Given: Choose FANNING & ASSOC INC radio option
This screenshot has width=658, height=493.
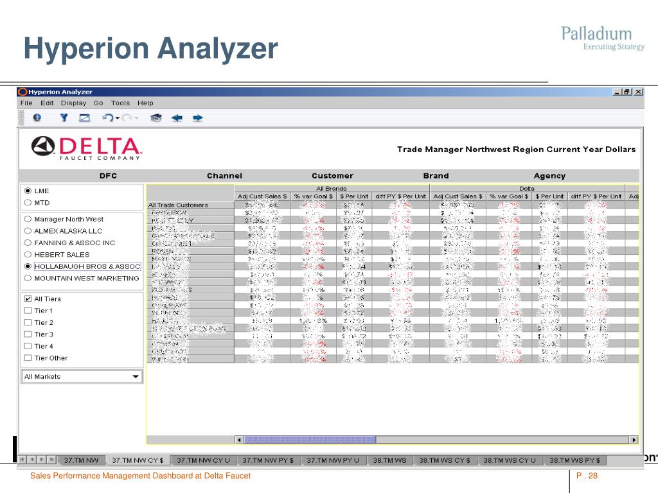Looking at the screenshot, I should (28, 242).
